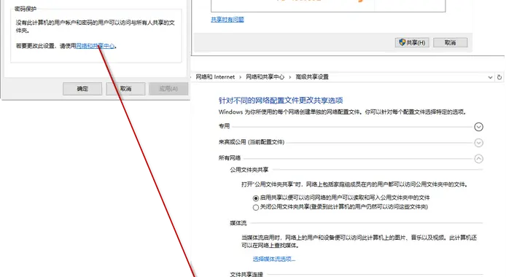Click 取消 in the sharing dialog
Image resolution: width=525 pixels, height=277 pixels.
tap(451, 42)
